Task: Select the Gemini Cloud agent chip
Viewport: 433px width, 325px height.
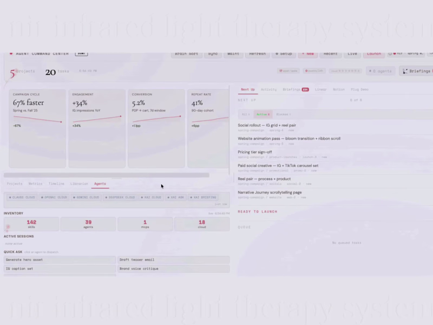Action: point(86,197)
